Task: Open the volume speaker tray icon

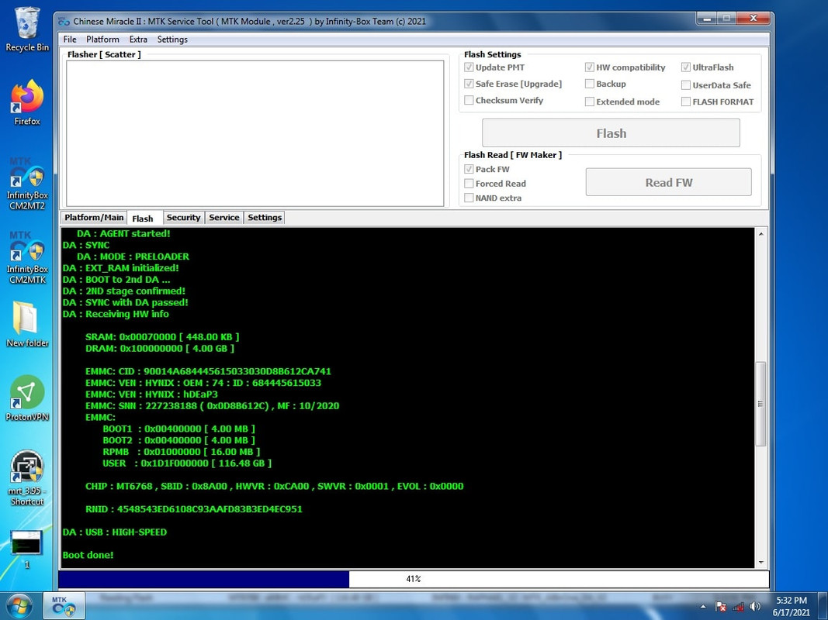Action: (755, 607)
